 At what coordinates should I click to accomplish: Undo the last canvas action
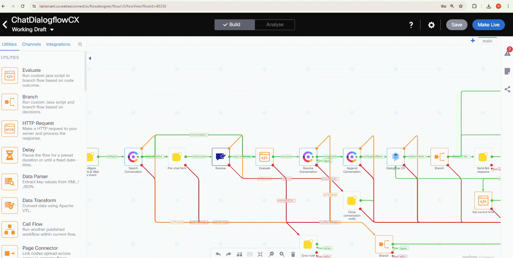(218, 254)
